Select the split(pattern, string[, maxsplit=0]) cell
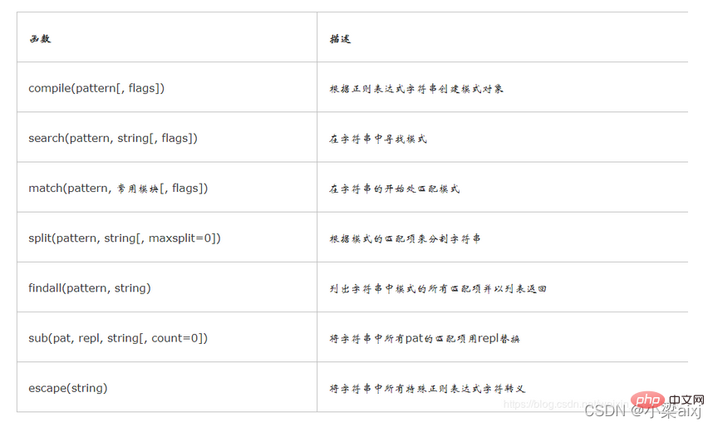Screen dimensions: 713x427 click(x=167, y=237)
